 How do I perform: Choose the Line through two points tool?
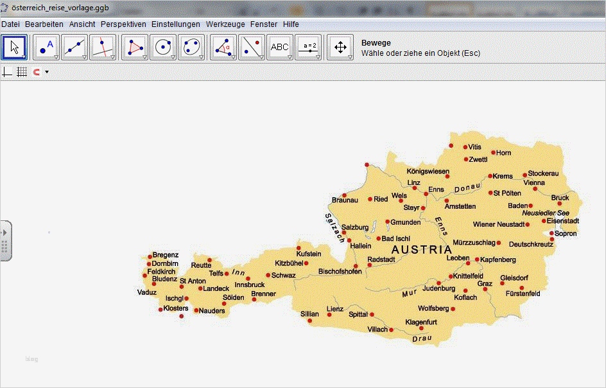tap(74, 47)
